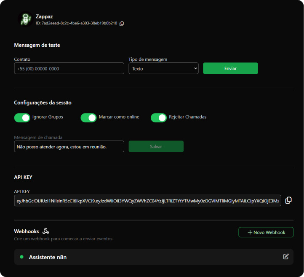Edit the Assistente n8n webhook

click(x=286, y=257)
